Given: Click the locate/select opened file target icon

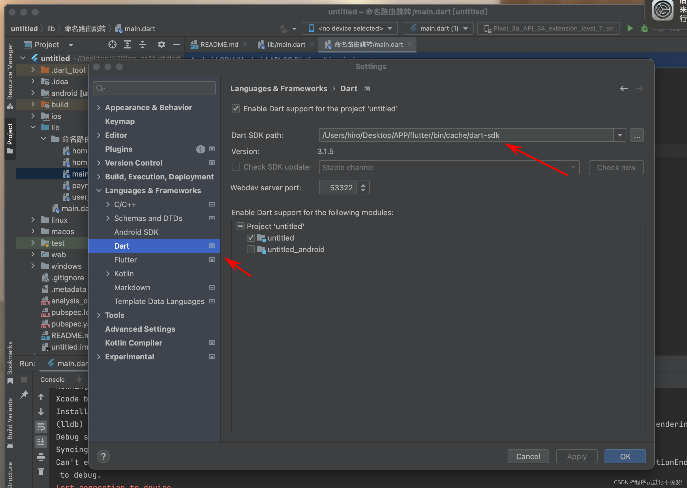Looking at the screenshot, I should [x=112, y=44].
